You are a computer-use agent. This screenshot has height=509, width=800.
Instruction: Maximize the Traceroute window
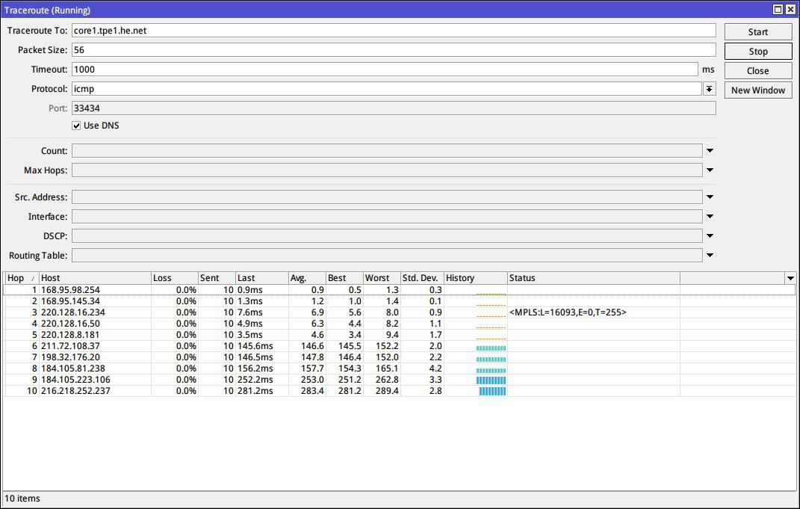(778, 10)
